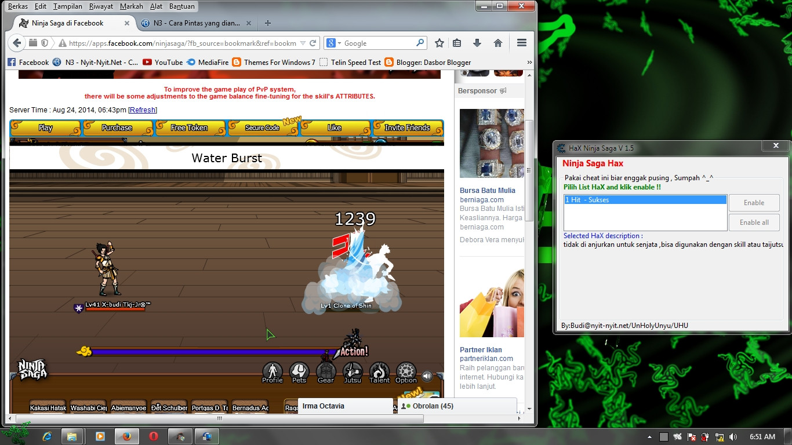Screen dimensions: 792x445
Task: Click the browser horizontal scrollbar
Action: coord(220,418)
